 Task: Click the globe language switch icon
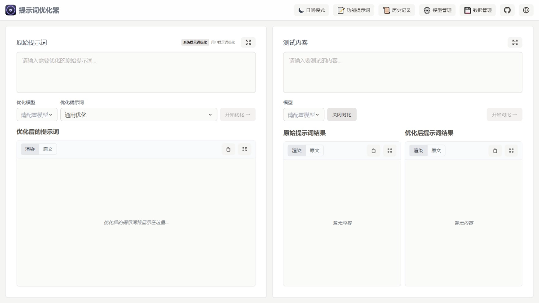[x=526, y=10]
